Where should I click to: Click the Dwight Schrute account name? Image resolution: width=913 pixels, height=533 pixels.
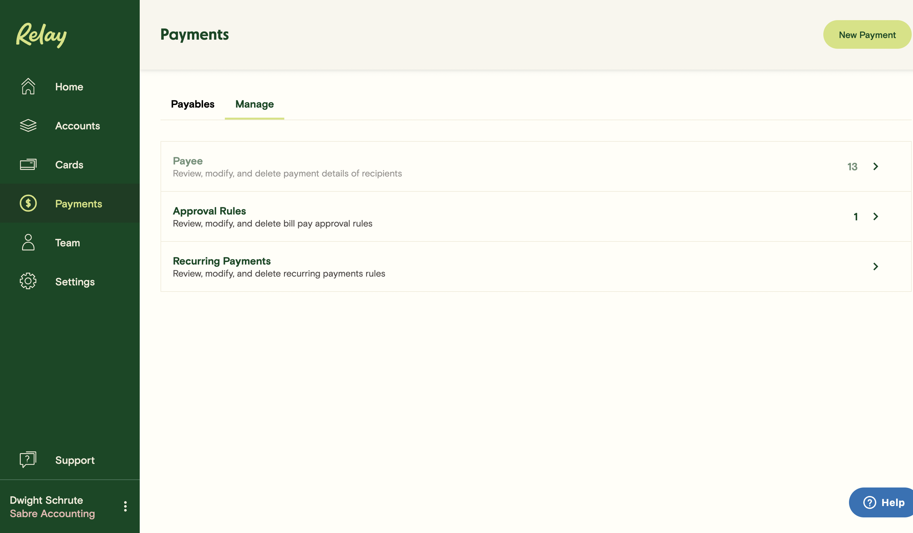coord(46,500)
